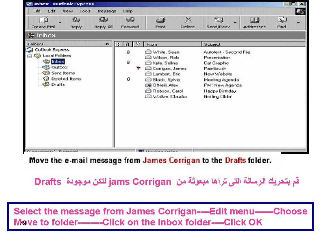The image size is (320, 239).
Task: Select the Local Folders tree item
Action: pos(57,56)
